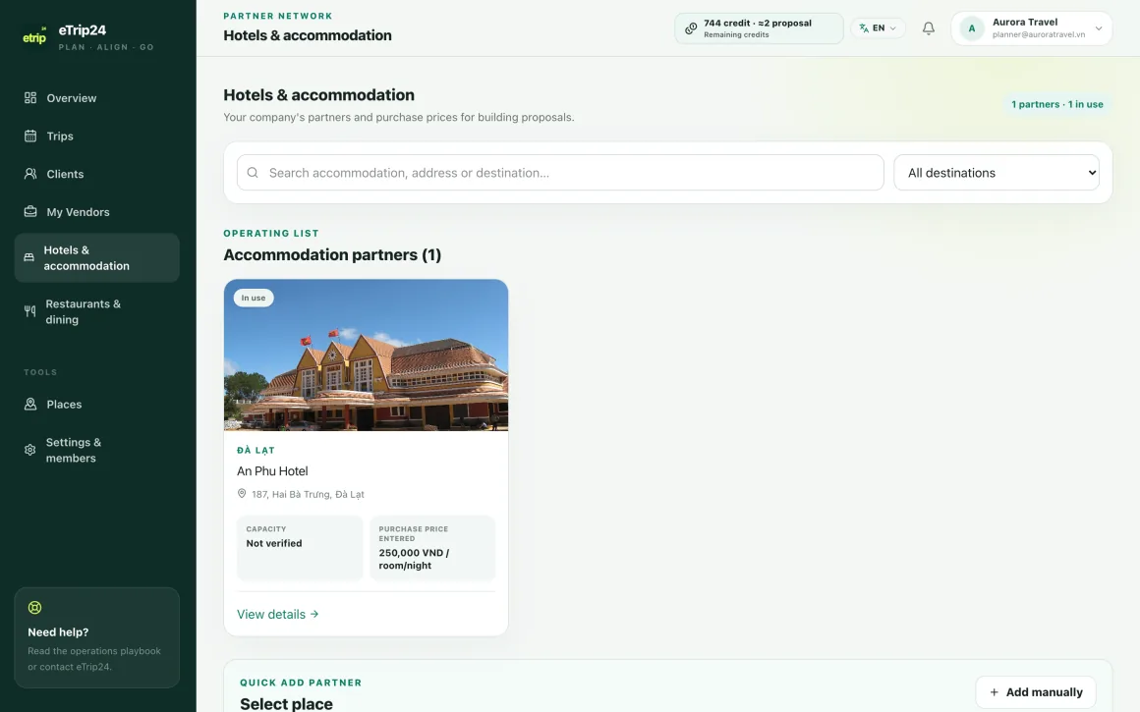1140x712 pixels.
Task: Open Clients section
Action: (96, 174)
